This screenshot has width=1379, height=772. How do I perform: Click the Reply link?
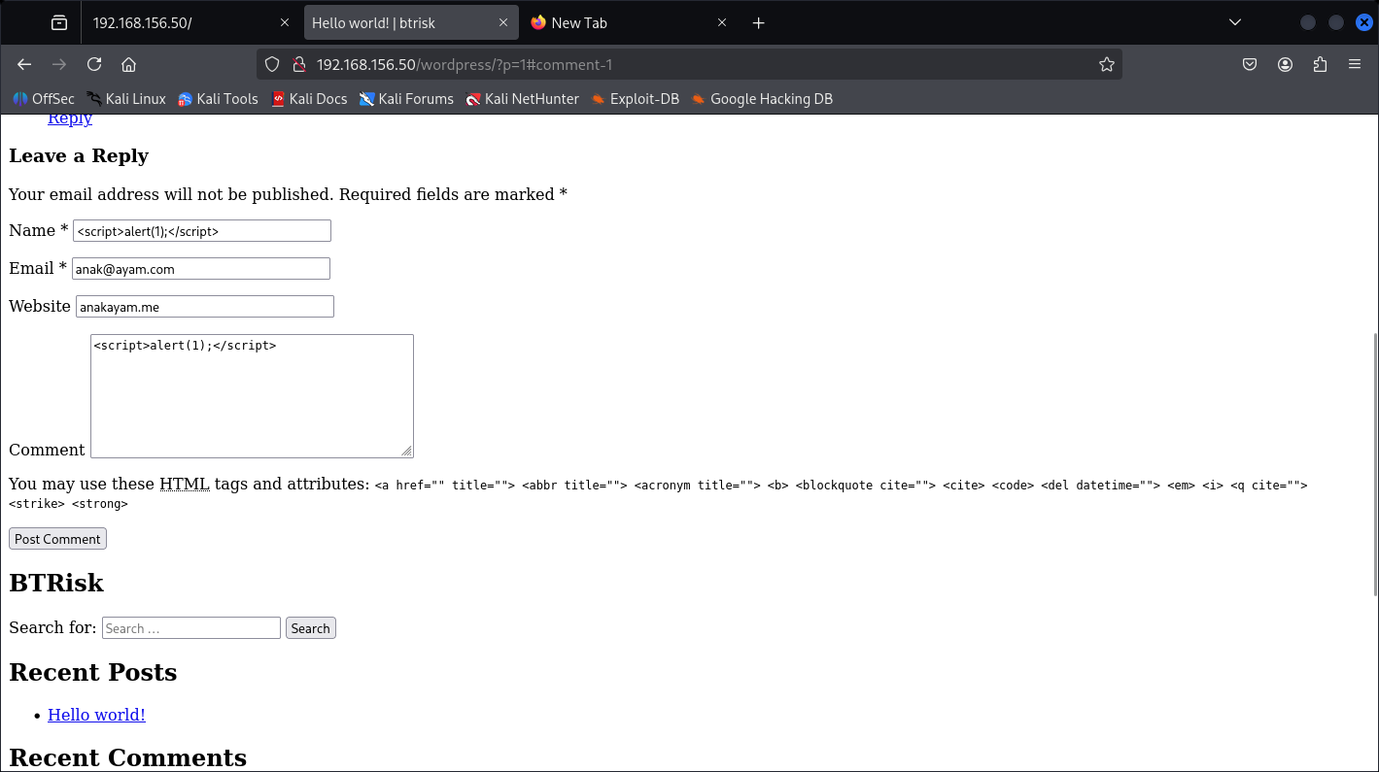coord(70,118)
